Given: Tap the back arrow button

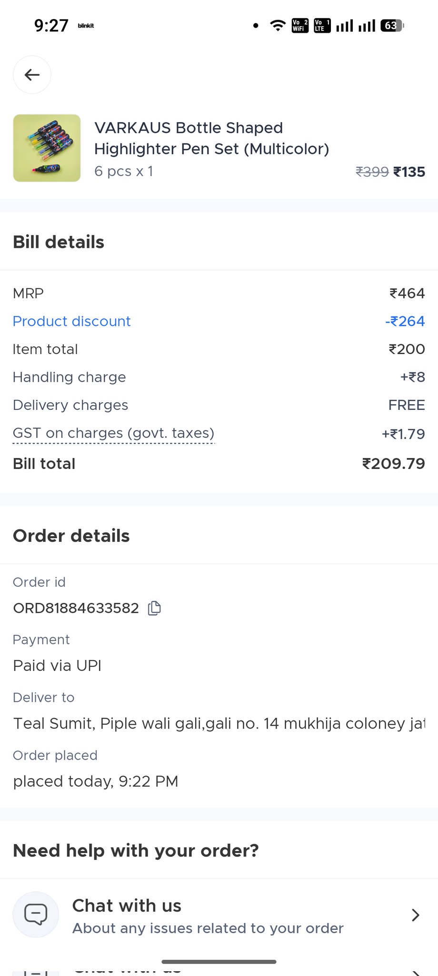Looking at the screenshot, I should (32, 75).
